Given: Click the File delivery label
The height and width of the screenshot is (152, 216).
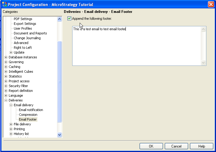Looking at the screenshot, I should click(x=22, y=124).
